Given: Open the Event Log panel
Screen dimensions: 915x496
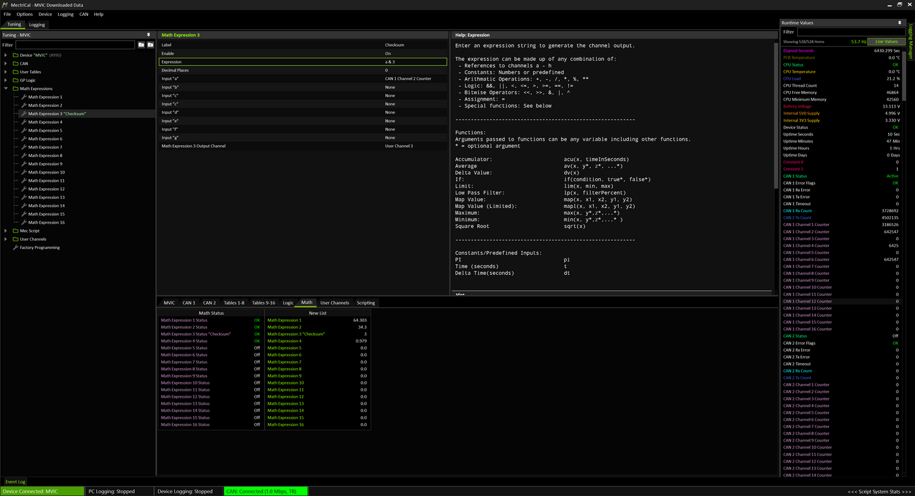Looking at the screenshot, I should click(16, 482).
